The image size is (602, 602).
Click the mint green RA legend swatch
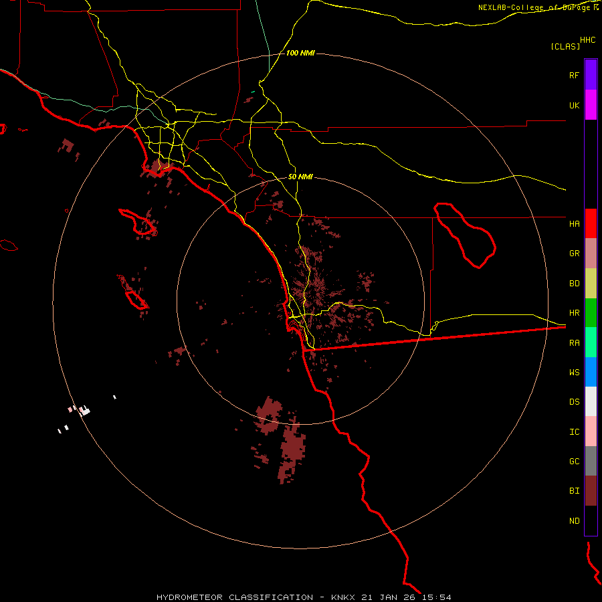591,342
